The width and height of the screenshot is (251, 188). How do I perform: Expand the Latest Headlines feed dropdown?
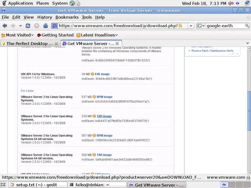(x=97, y=35)
